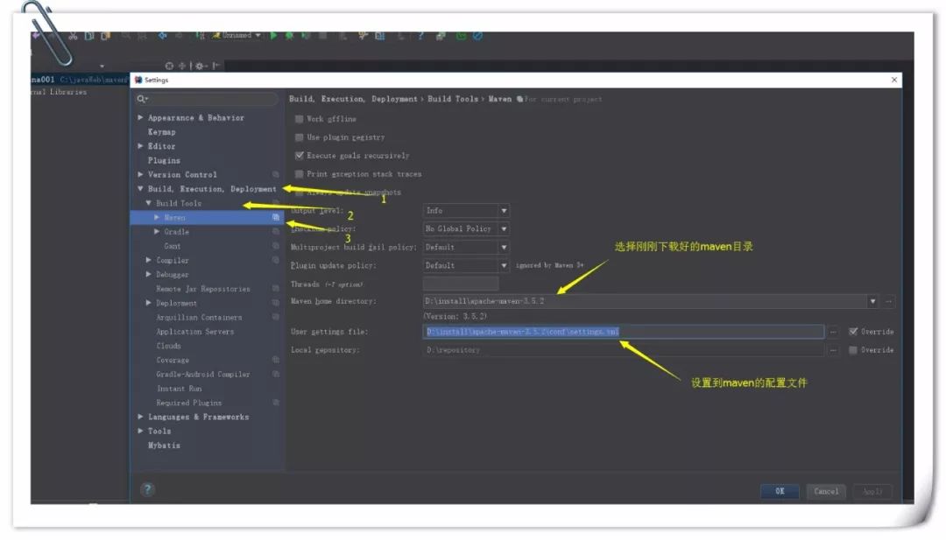
Task: Expand the Appearance & Behavior tree node
Action: point(140,118)
